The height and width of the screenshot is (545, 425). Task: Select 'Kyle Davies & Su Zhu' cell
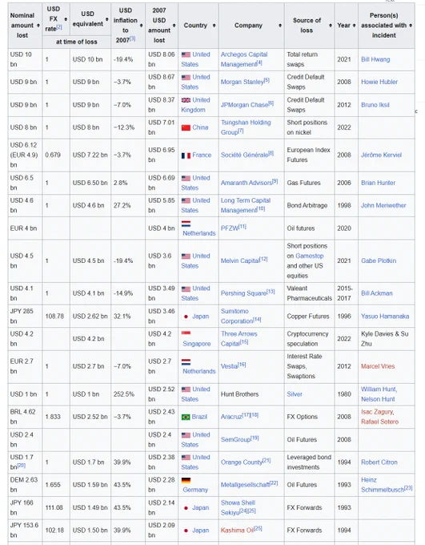386,339
